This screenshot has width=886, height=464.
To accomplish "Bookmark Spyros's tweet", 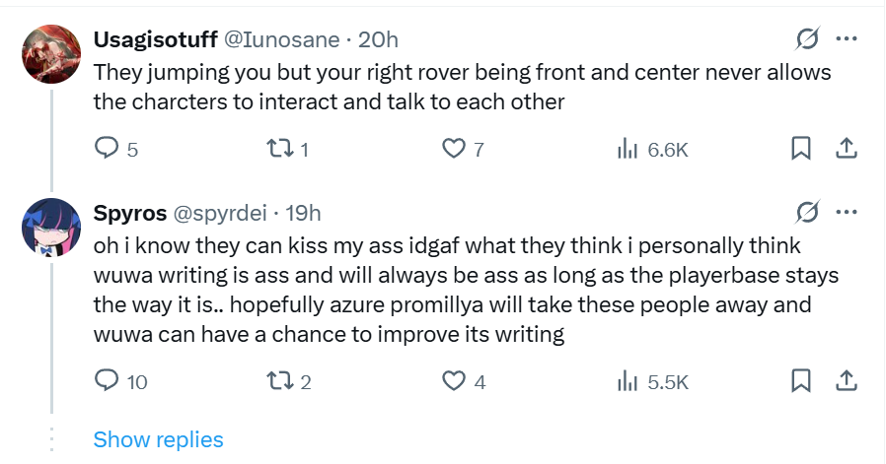I will 801,380.
